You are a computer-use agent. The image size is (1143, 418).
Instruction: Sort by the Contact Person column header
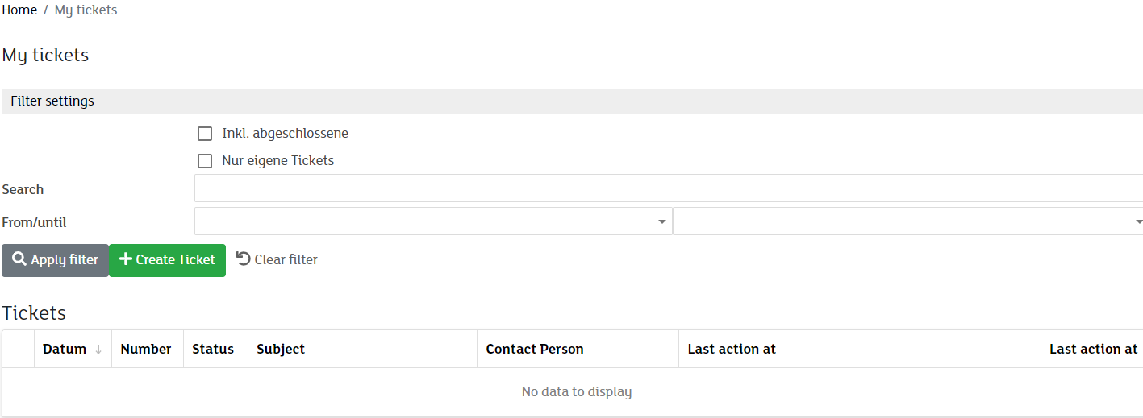(535, 350)
